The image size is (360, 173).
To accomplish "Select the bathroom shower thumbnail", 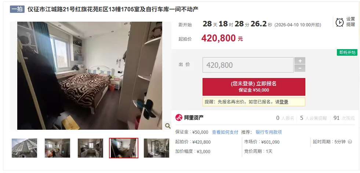I will click(156, 148).
